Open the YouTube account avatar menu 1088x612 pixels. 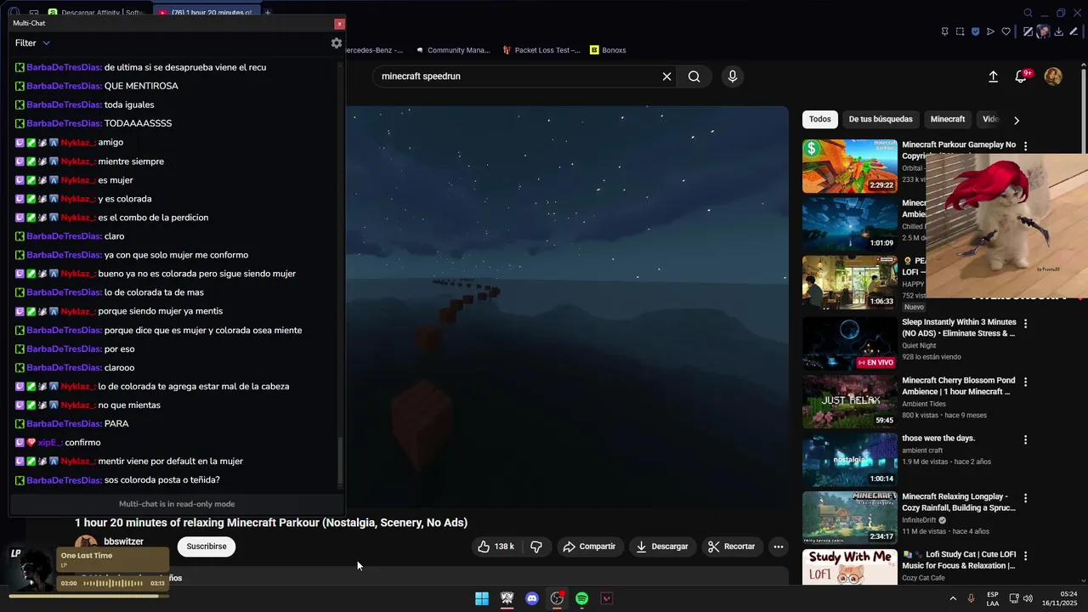click(x=1053, y=76)
